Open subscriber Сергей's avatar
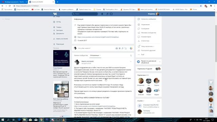This screenshot has height=122, width=217. 157,81
